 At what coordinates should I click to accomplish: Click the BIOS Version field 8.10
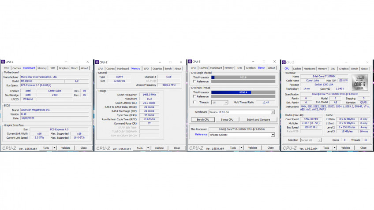pyautogui.click(x=55, y=114)
